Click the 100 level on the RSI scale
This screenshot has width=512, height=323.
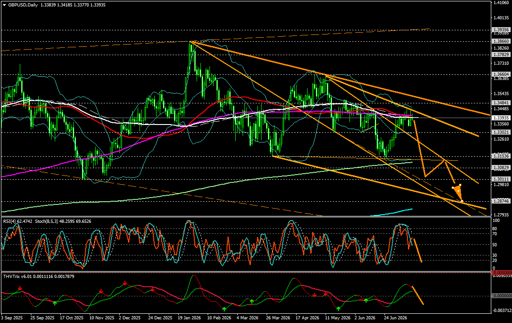pos(496,221)
